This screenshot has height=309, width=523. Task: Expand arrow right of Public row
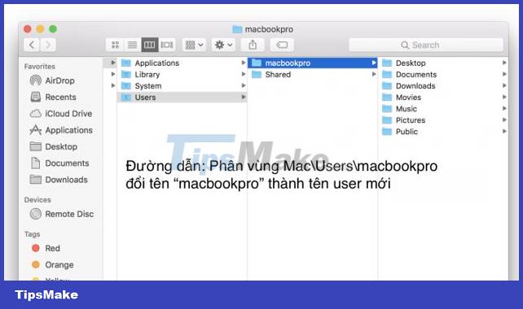pyautogui.click(x=504, y=131)
